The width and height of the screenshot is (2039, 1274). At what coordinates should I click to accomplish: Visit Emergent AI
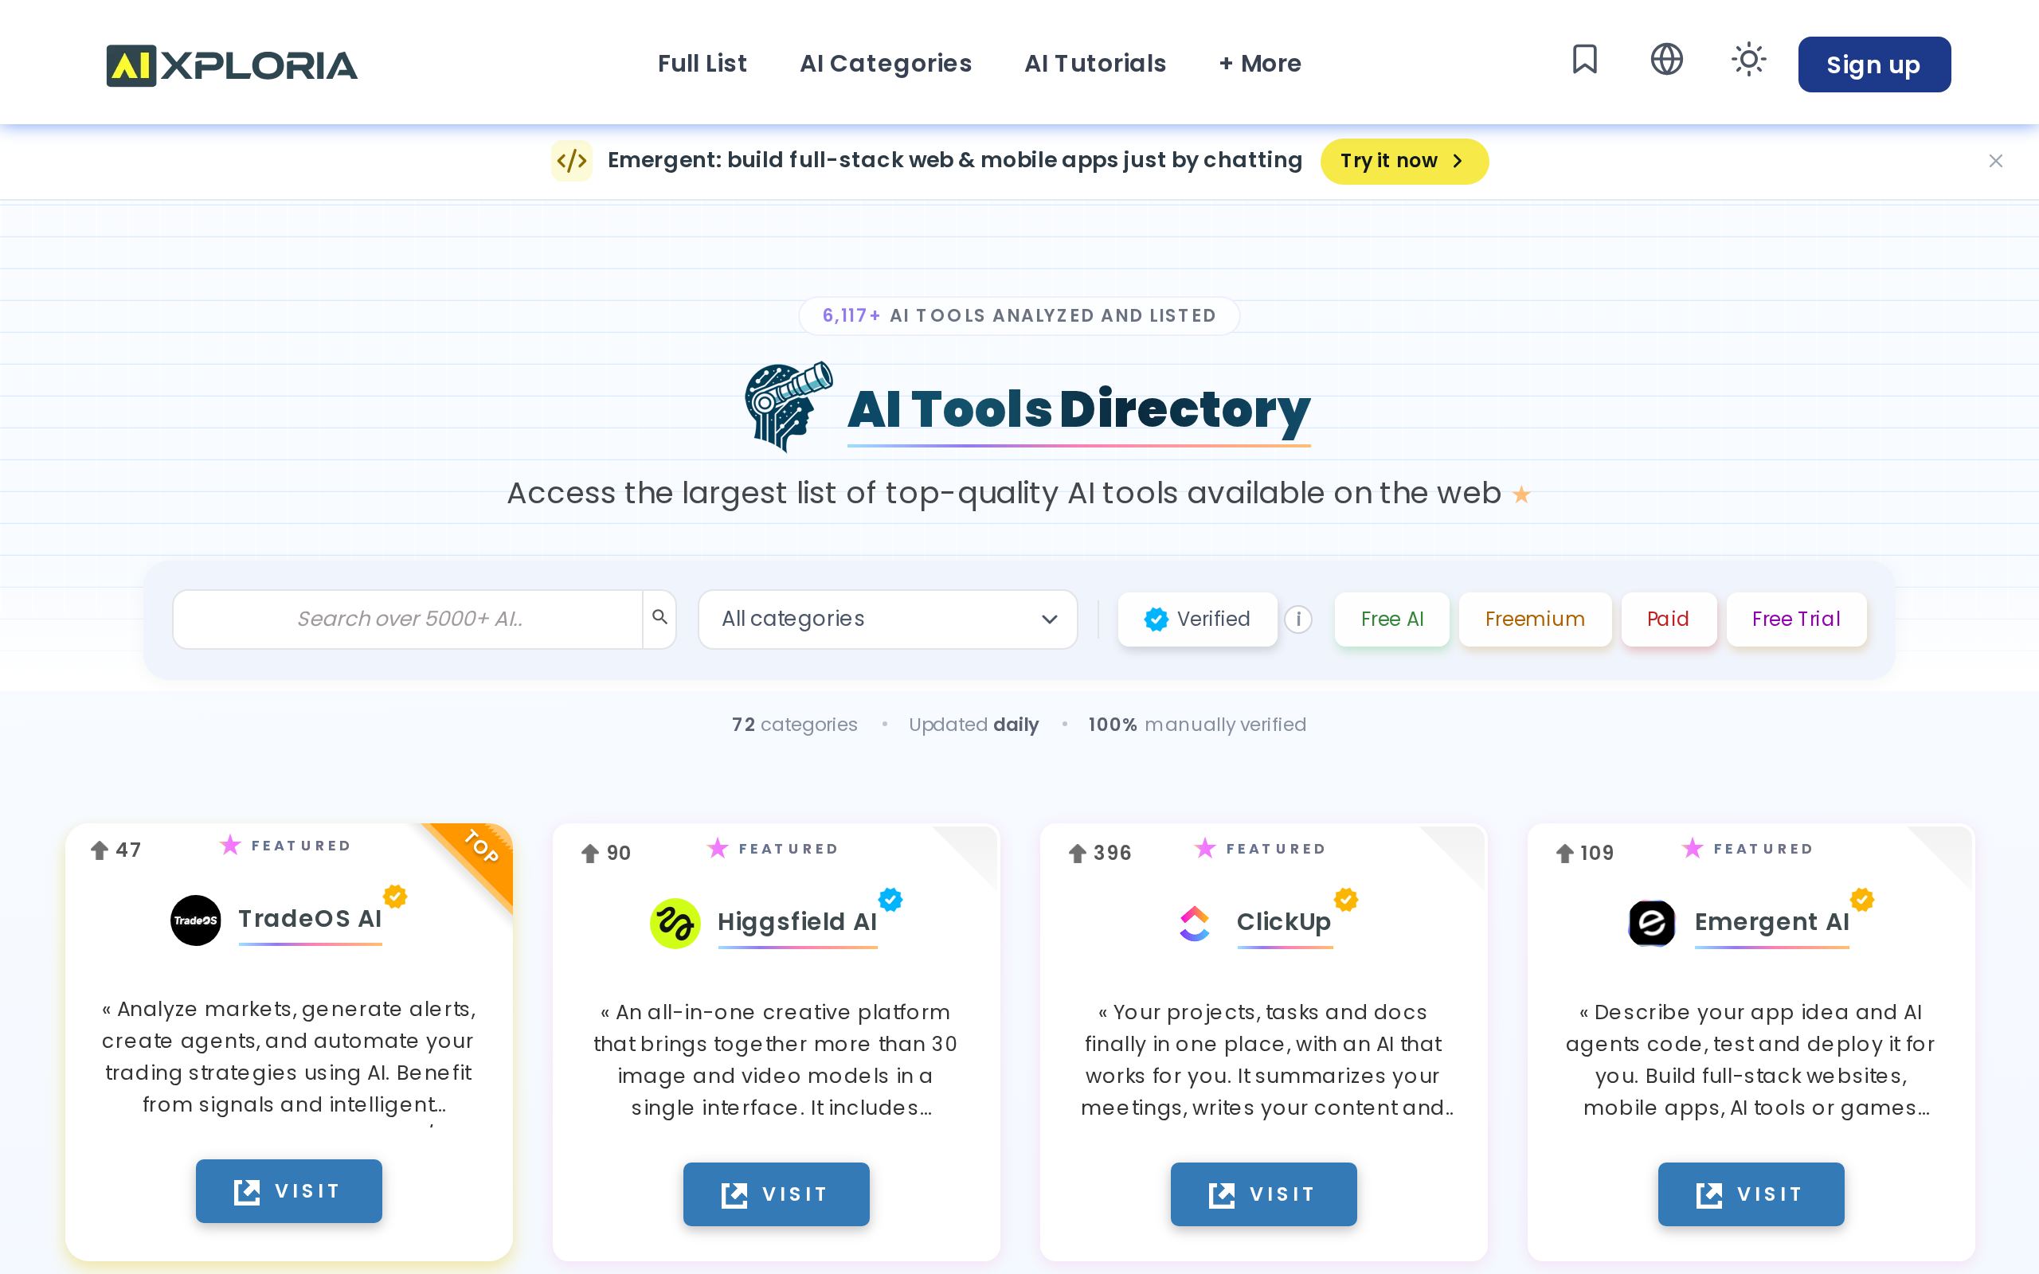[x=1751, y=1194]
